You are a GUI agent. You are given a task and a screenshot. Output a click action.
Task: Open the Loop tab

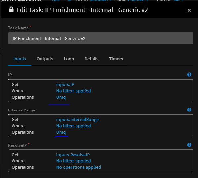pos(69,59)
